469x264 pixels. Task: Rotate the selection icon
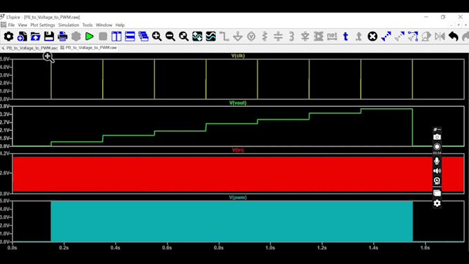[x=426, y=37]
